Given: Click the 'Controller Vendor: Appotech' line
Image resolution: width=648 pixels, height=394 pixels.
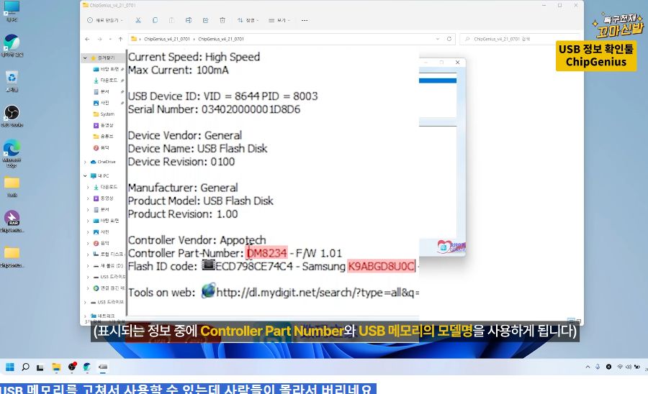Looking at the screenshot, I should click(x=197, y=240).
